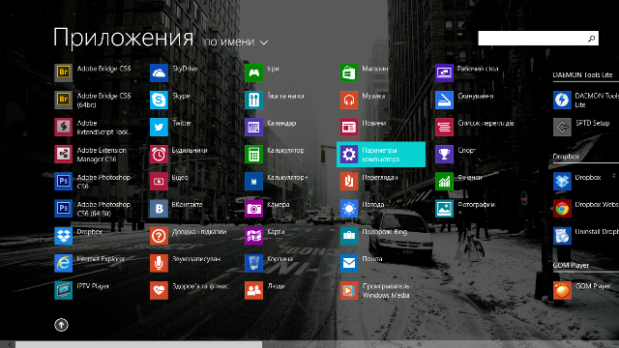Open SPTD Setup icon
The height and width of the screenshot is (348, 619).
[562, 127]
